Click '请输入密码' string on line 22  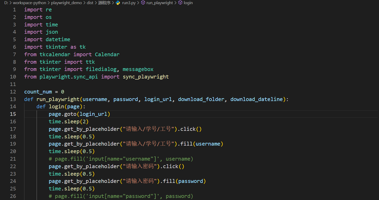[140, 166]
